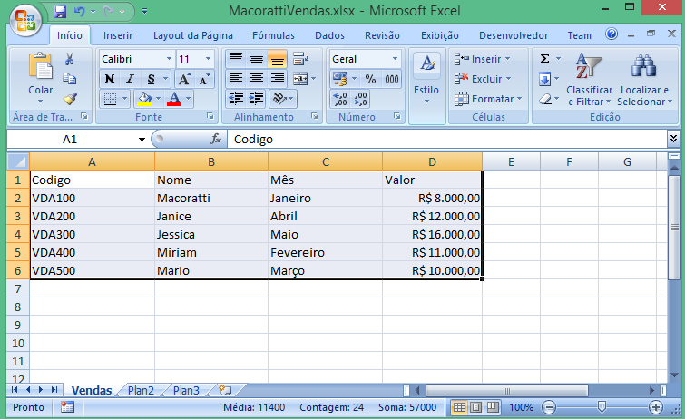The image size is (685, 419).
Task: Click the Colar paste icon
Action: (x=40, y=66)
